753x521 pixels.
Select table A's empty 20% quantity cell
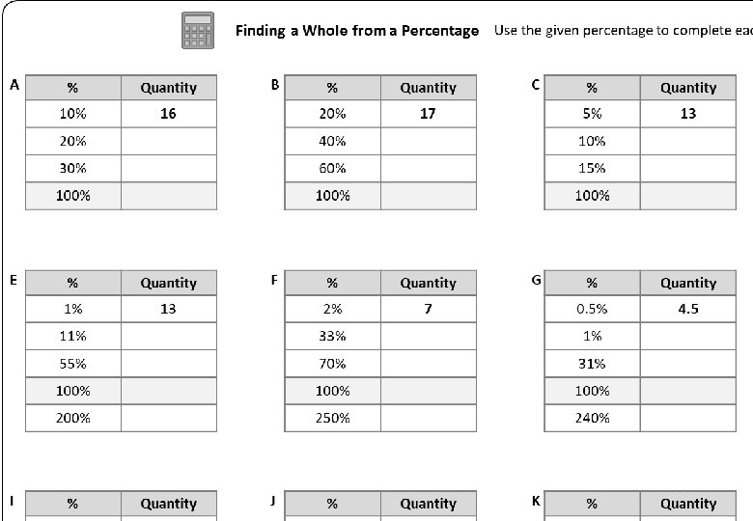(x=169, y=141)
